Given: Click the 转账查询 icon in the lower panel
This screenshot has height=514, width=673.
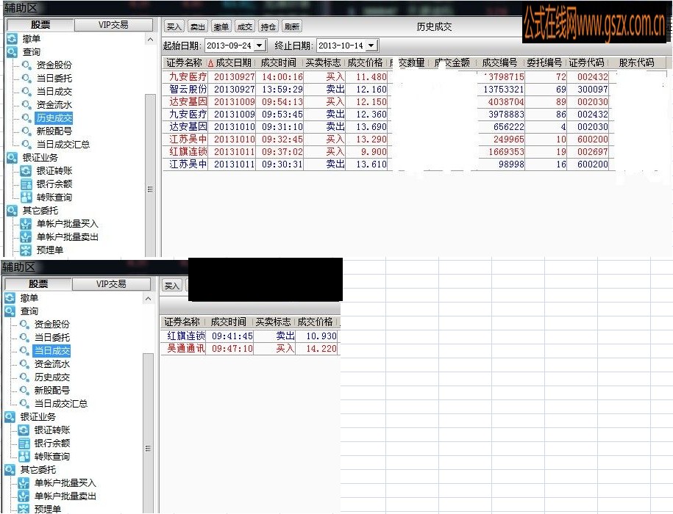Looking at the screenshot, I should click(24, 456).
